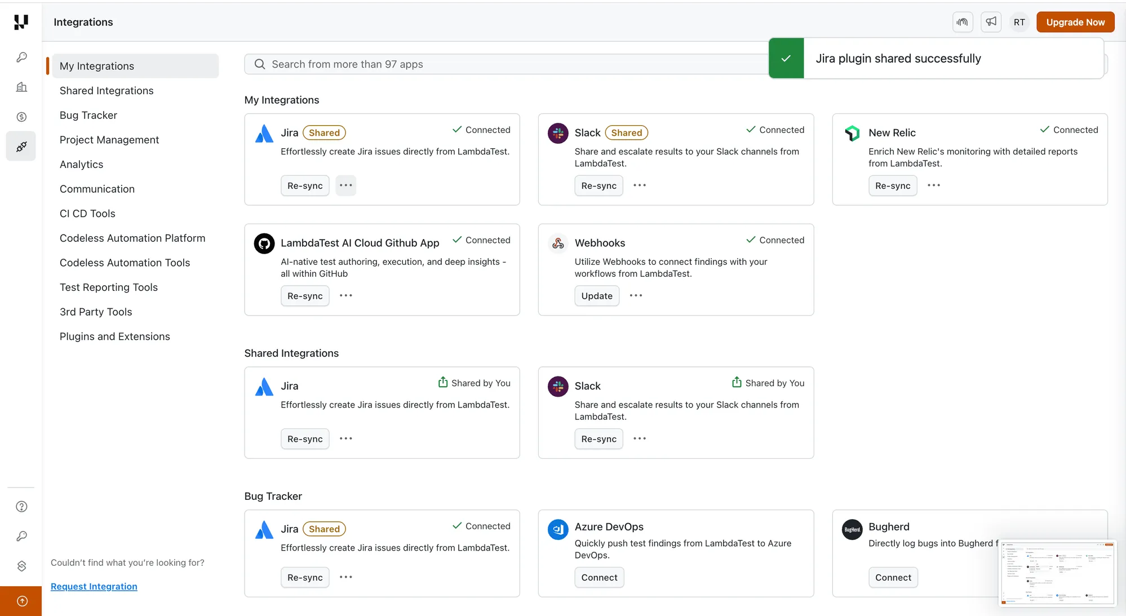Image resolution: width=1126 pixels, height=616 pixels.
Task: Open the building dashboard sidebar icon
Action: tap(21, 87)
